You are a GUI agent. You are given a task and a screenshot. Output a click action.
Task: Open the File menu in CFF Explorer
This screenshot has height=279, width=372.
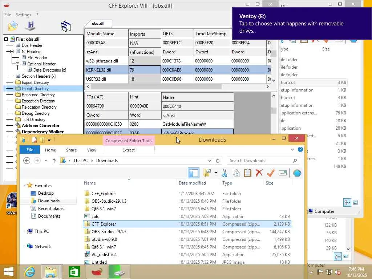click(8, 15)
